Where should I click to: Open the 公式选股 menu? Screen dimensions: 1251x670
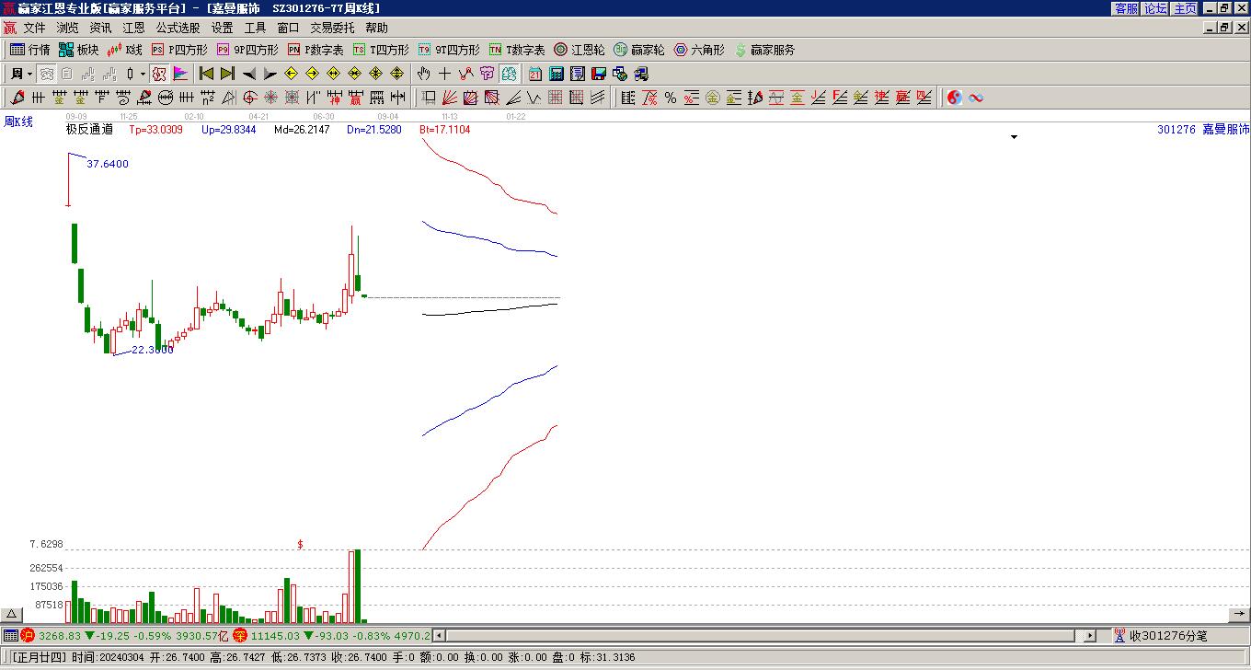(178, 28)
